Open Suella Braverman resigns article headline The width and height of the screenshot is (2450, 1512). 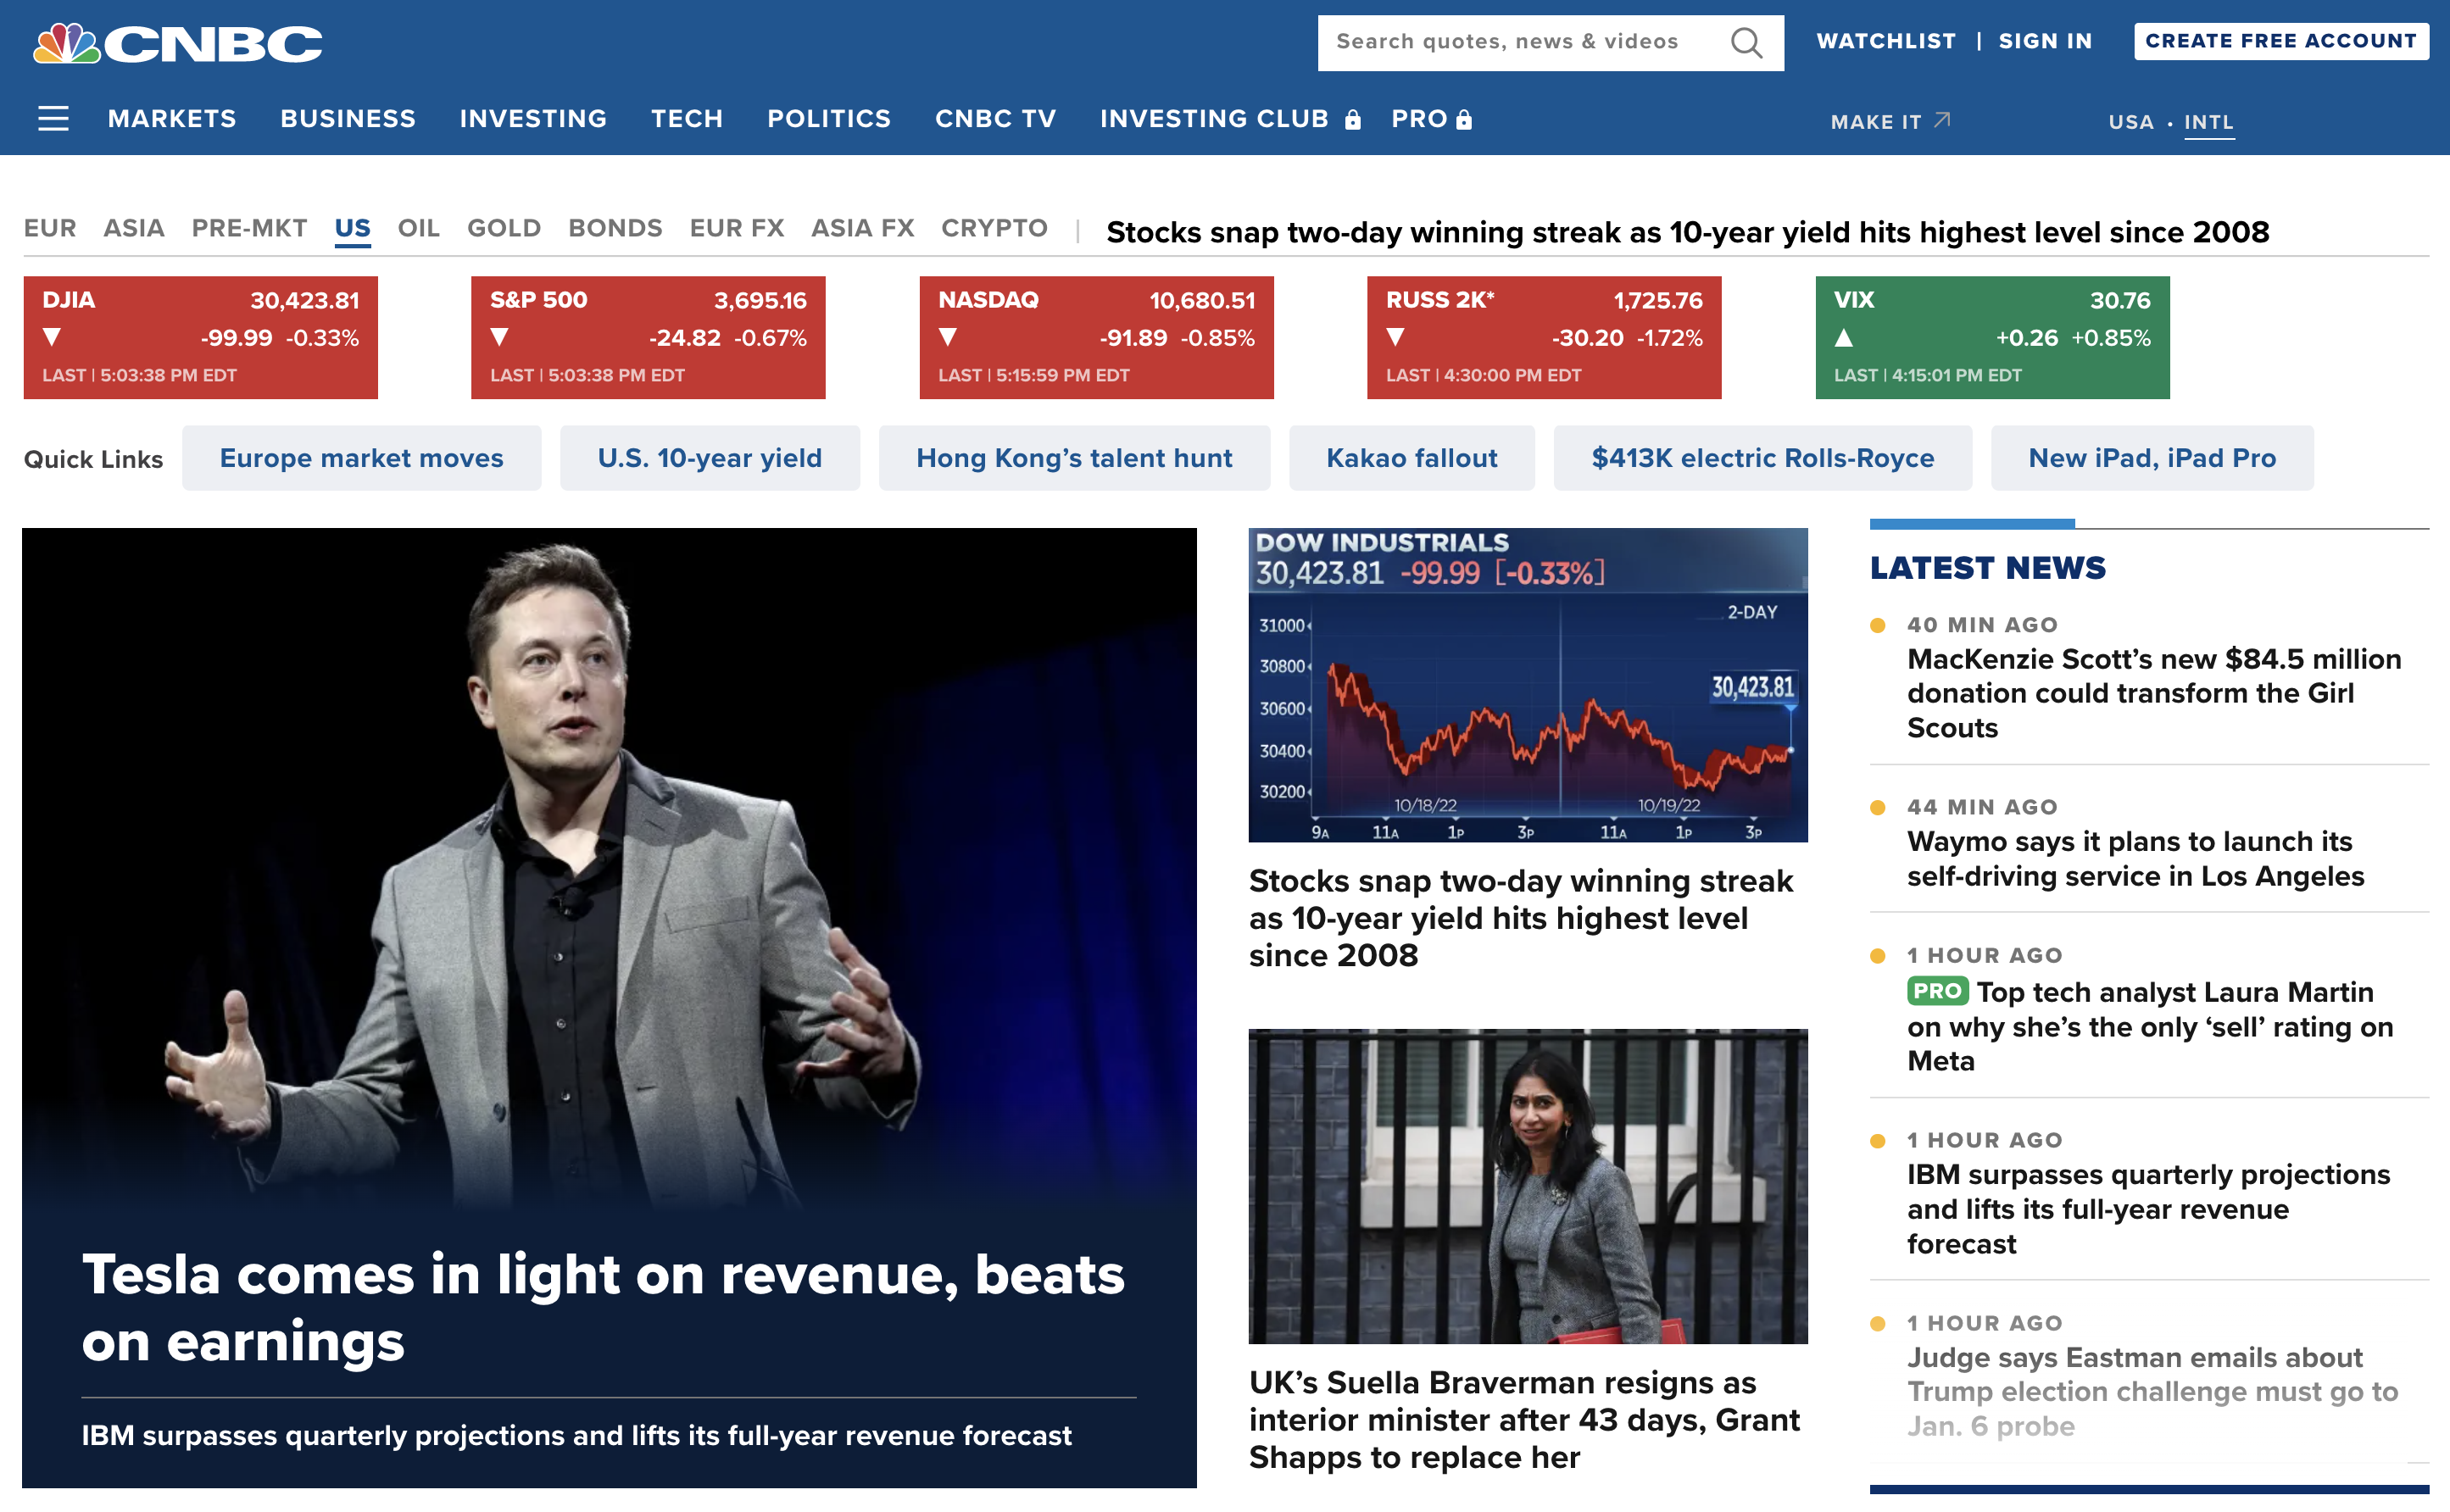(x=1524, y=1419)
